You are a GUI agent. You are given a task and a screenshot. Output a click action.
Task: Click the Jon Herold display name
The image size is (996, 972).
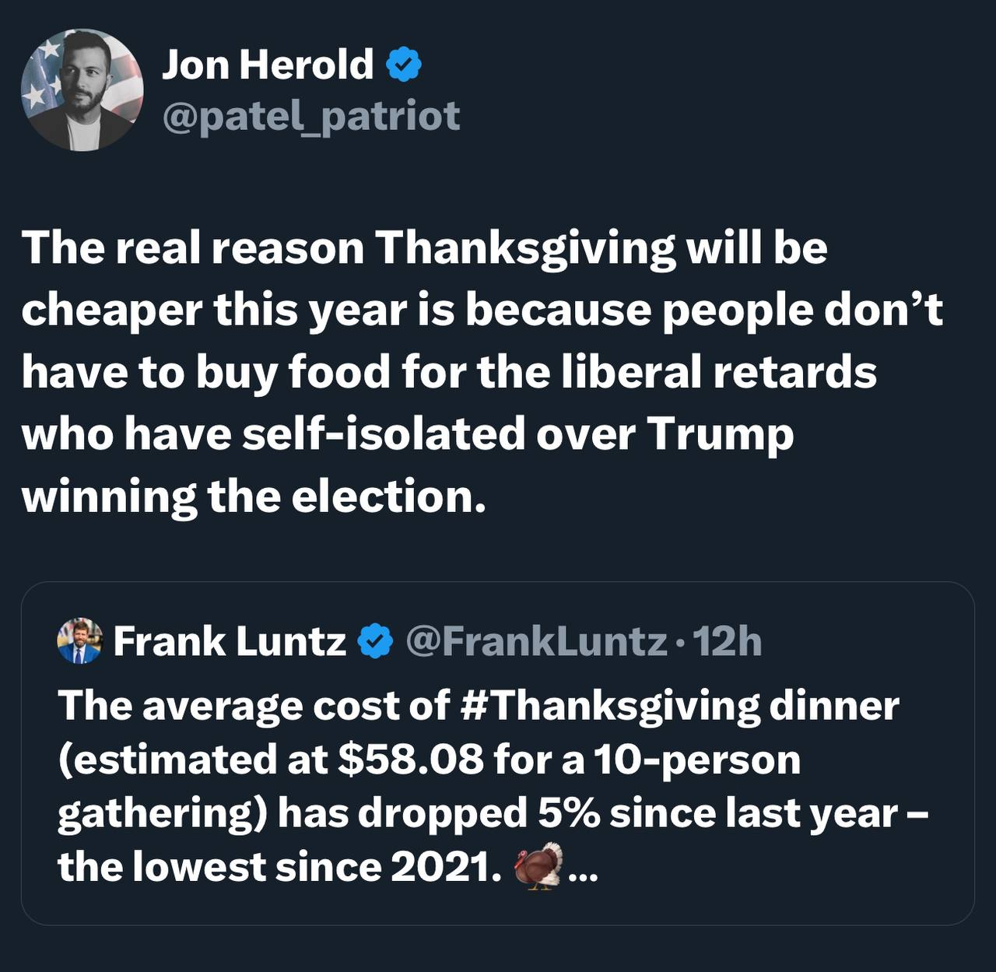coord(268,65)
